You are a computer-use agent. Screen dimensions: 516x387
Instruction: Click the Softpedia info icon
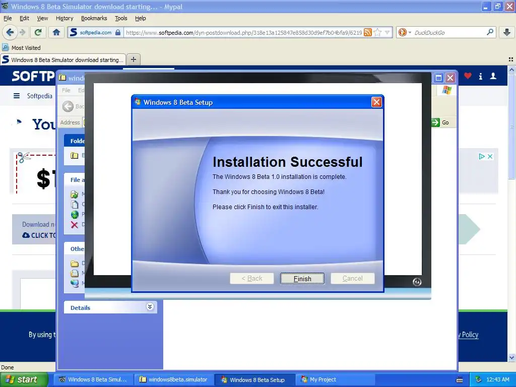point(480,77)
